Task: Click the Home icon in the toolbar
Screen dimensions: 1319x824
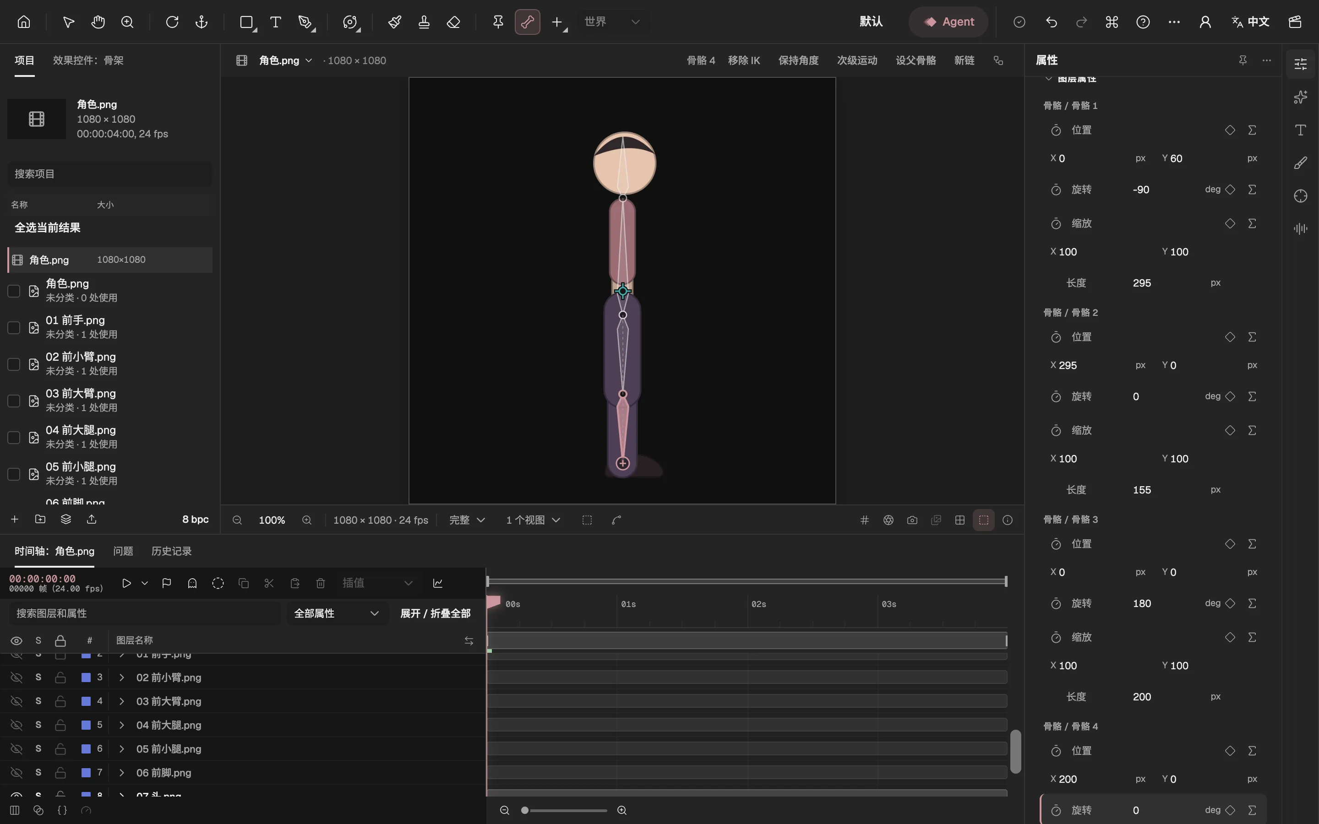Action: point(23,22)
